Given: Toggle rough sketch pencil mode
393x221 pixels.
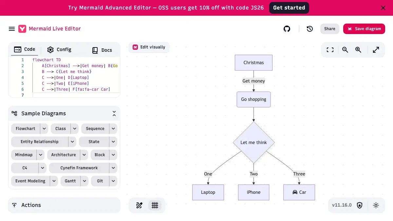Looking at the screenshot, I should pos(139,205).
